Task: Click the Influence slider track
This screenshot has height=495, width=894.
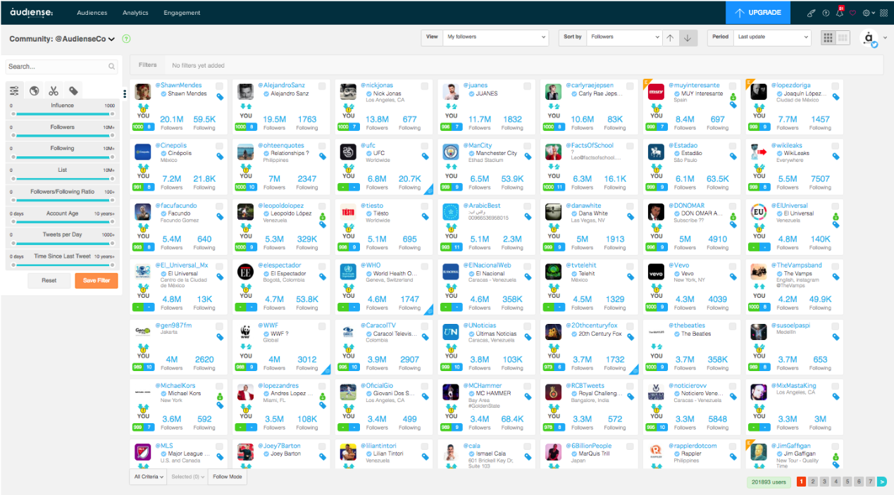Action: [x=62, y=114]
